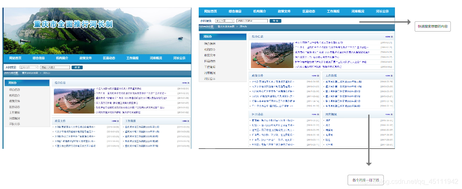Open 重庆水利水务网 breadcrumb link, left page
462x189 pixels.
point(30,73)
